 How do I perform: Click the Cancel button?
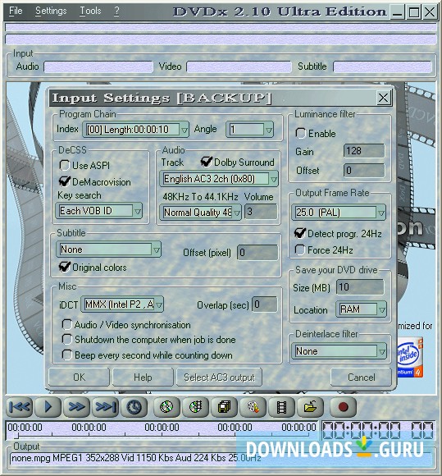coord(362,378)
